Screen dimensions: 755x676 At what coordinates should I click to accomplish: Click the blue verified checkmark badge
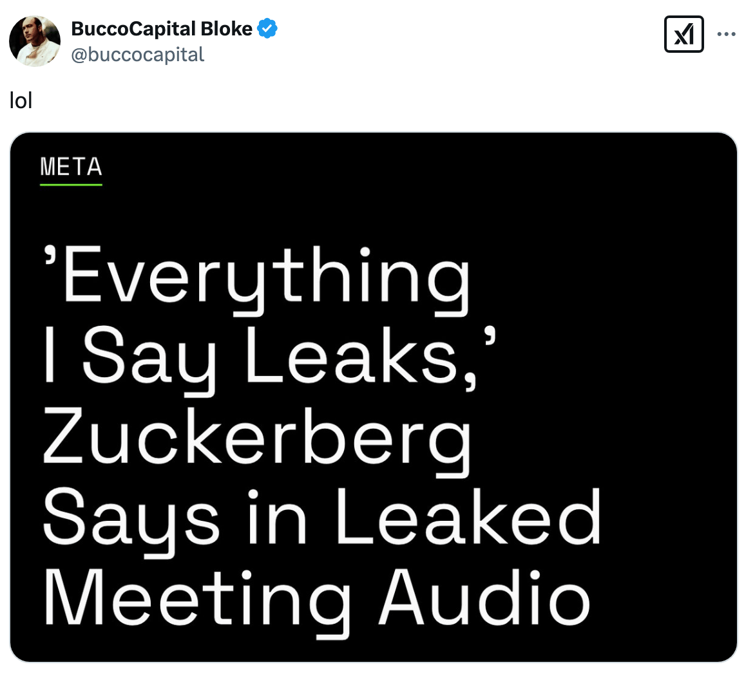(x=267, y=29)
